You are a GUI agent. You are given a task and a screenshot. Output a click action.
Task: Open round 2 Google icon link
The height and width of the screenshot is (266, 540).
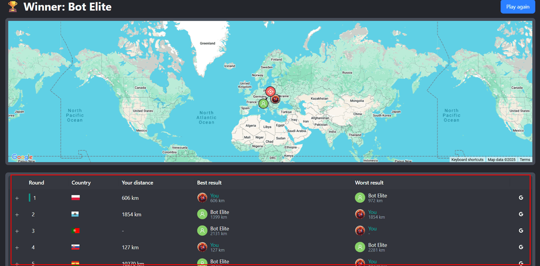pyautogui.click(x=521, y=214)
